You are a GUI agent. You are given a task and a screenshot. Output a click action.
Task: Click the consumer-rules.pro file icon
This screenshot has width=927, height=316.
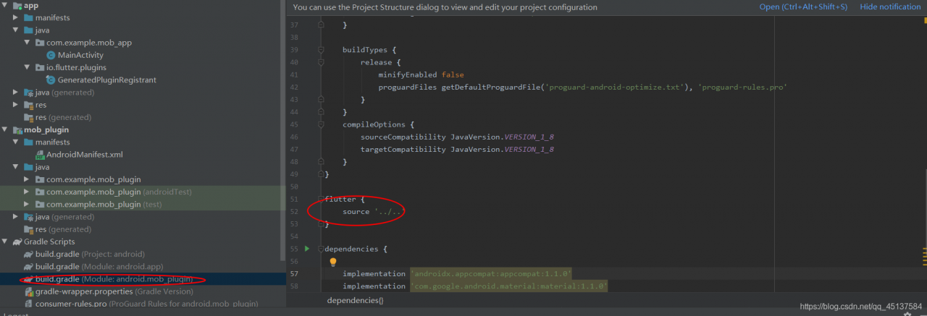click(x=29, y=304)
